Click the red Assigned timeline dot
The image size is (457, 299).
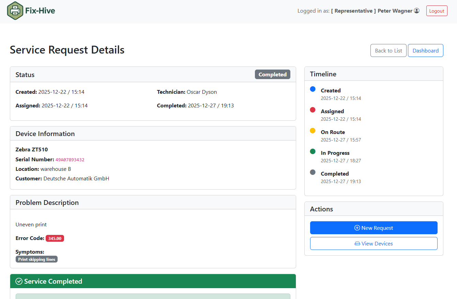pos(313,110)
